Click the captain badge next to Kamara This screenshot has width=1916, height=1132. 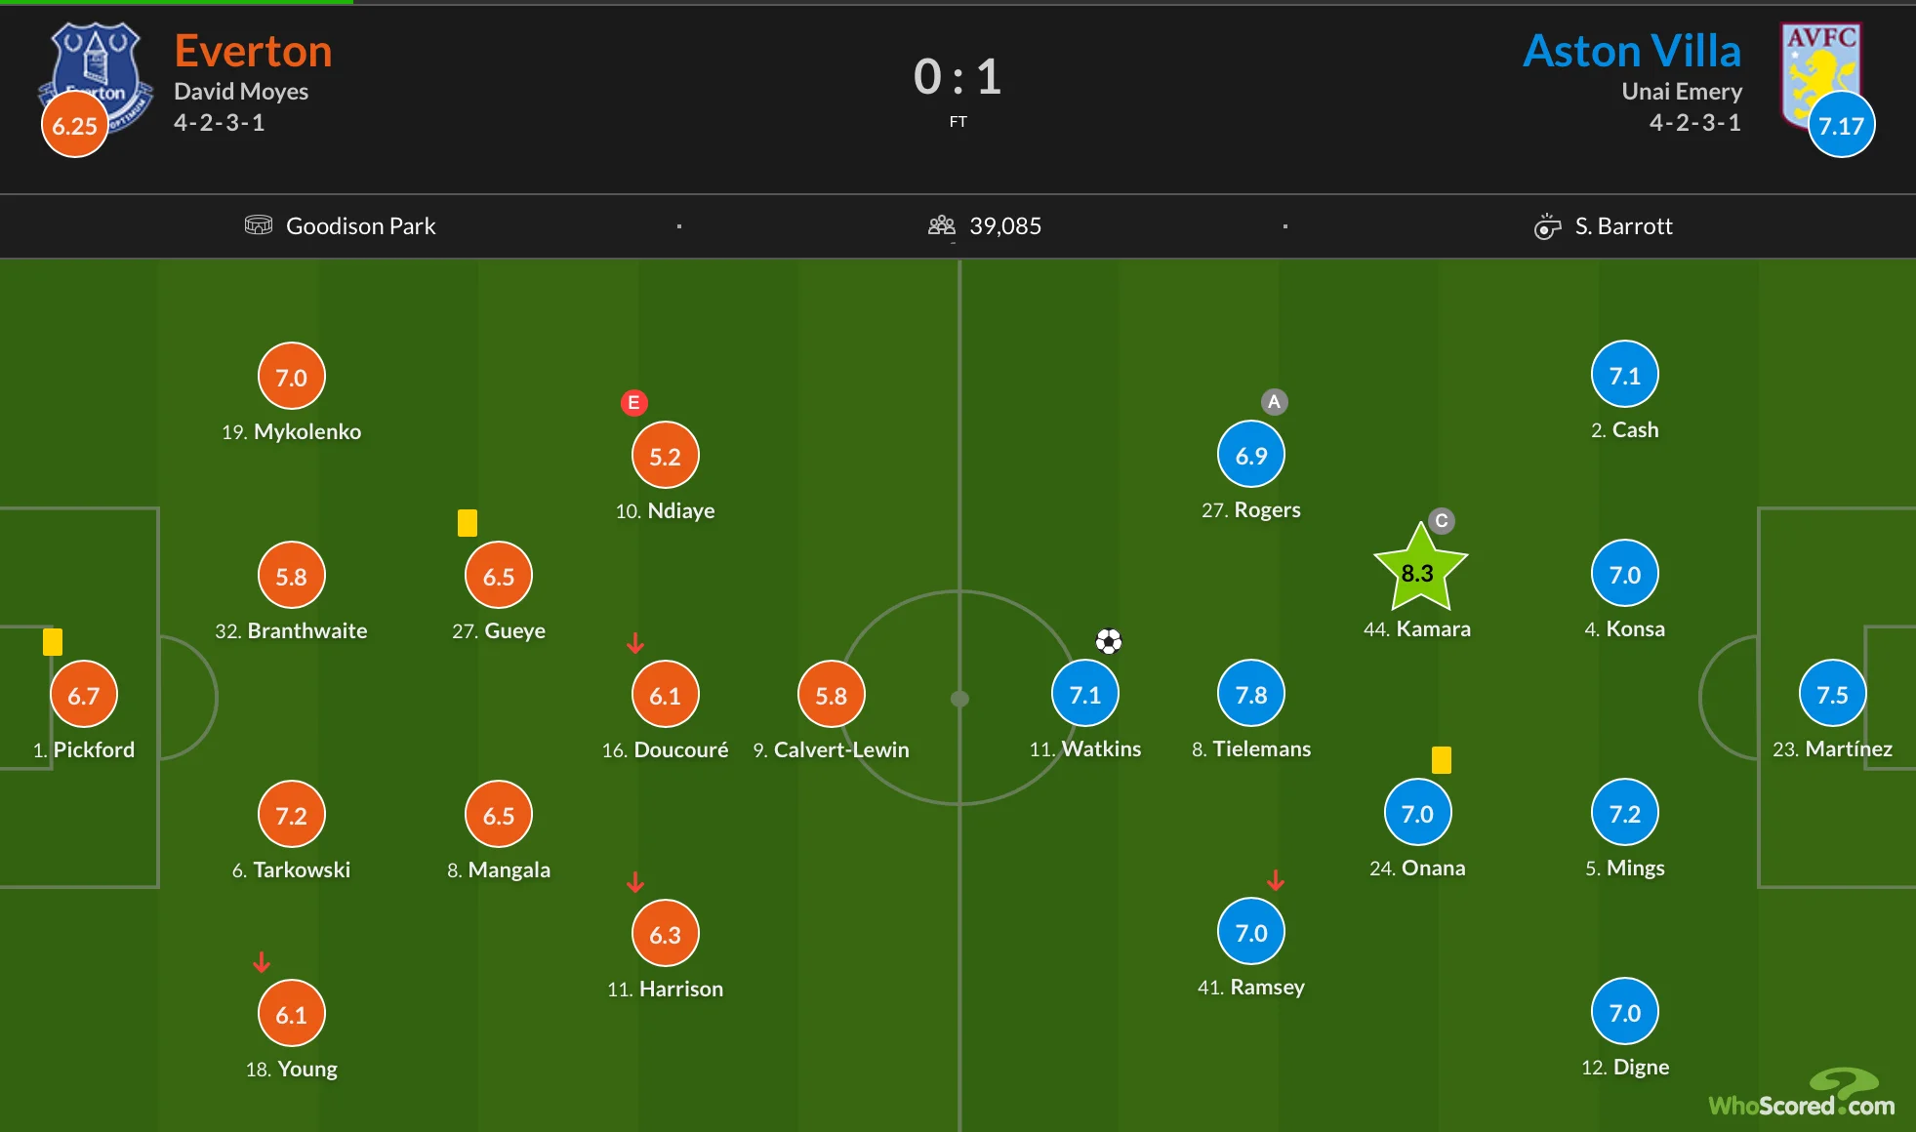tap(1442, 520)
